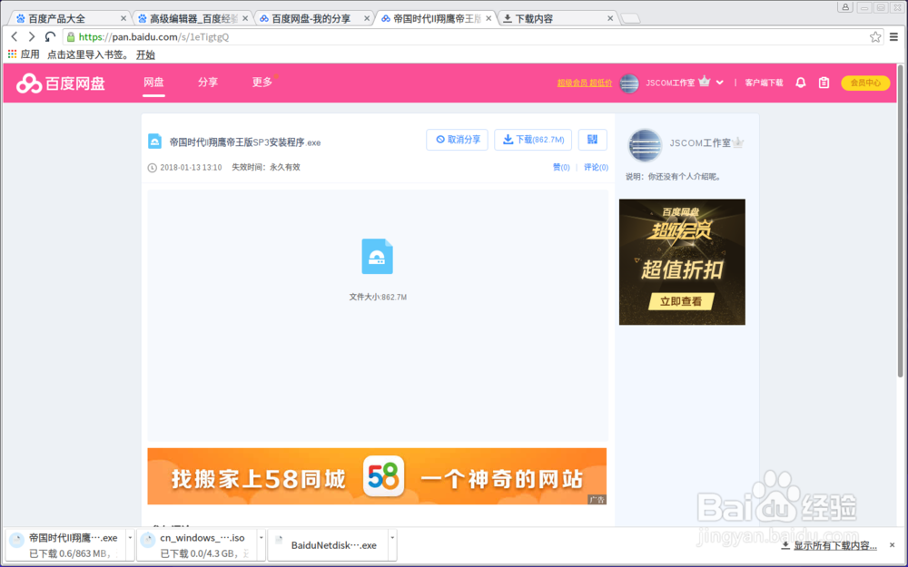Switch to 百度产品大全 tab

pyautogui.click(x=70, y=18)
